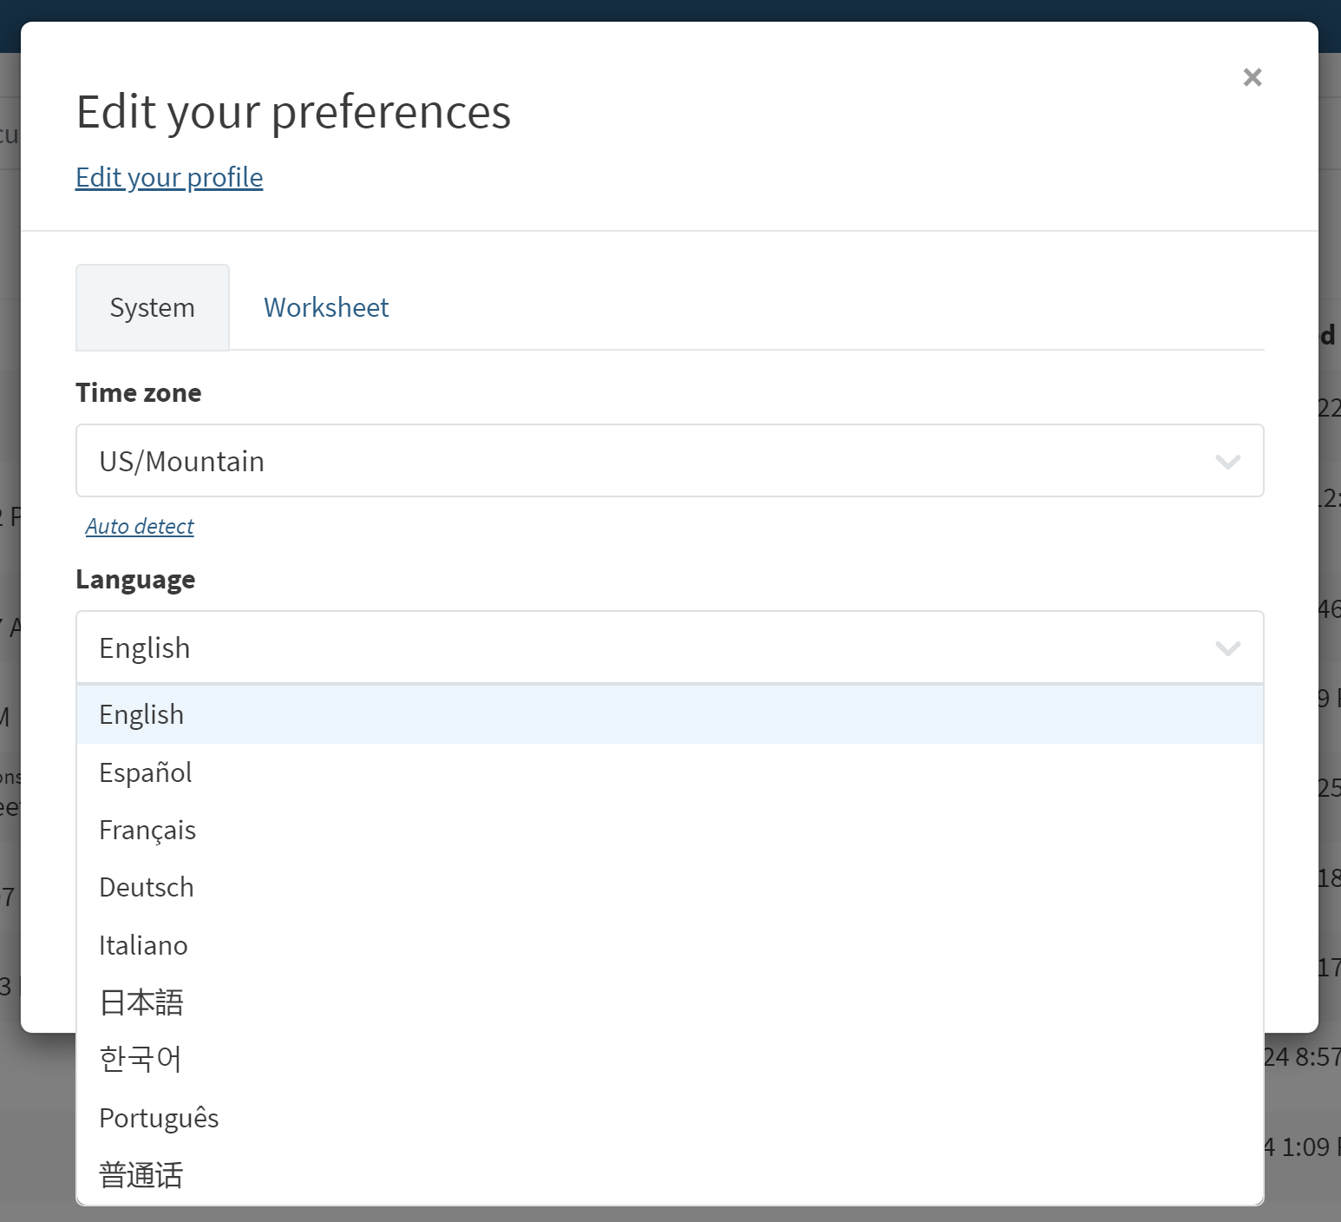The height and width of the screenshot is (1222, 1341).
Task: Click the Auto detect link
Action: [140, 526]
